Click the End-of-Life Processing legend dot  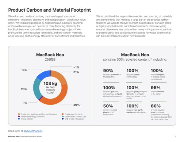click(63, 119)
